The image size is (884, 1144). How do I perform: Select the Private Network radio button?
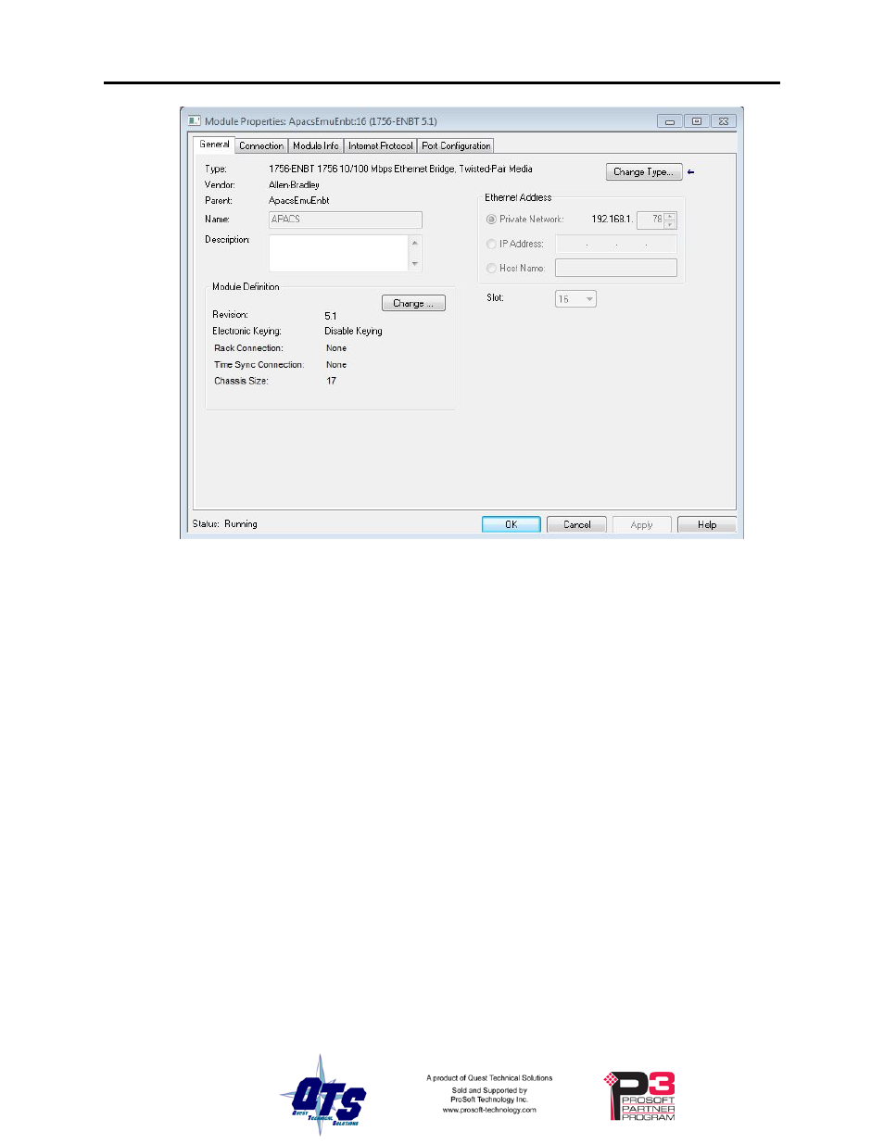point(491,220)
